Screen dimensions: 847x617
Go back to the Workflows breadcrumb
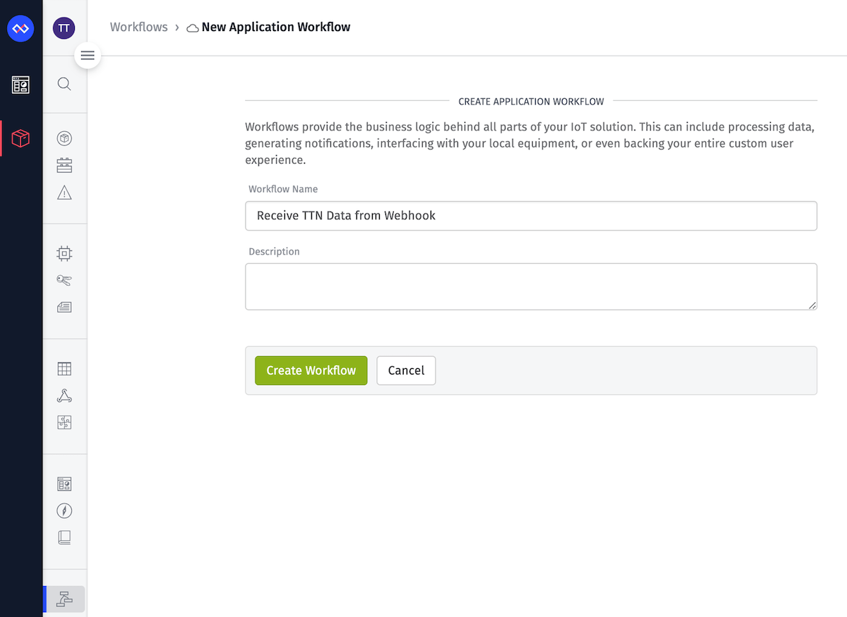coord(139,27)
